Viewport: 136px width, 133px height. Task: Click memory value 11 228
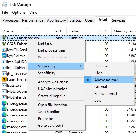[x=131, y=121]
